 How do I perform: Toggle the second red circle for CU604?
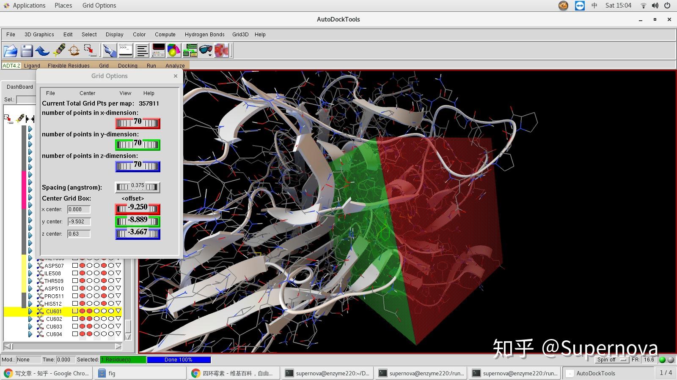[x=89, y=334]
